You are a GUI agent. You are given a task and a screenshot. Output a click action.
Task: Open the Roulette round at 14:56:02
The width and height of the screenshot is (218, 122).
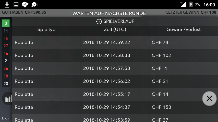(x=115, y=81)
